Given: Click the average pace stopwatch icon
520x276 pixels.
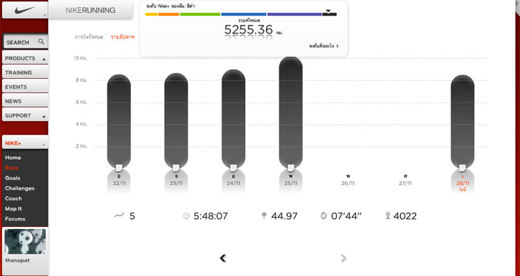Looking at the screenshot, I should [323, 216].
